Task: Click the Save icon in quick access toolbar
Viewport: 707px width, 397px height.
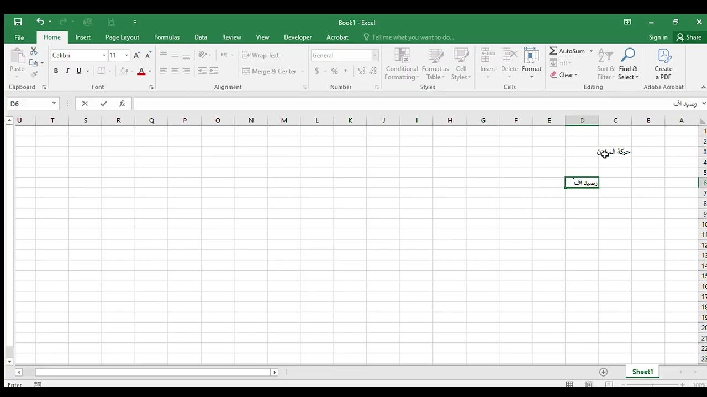Action: pyautogui.click(x=18, y=22)
